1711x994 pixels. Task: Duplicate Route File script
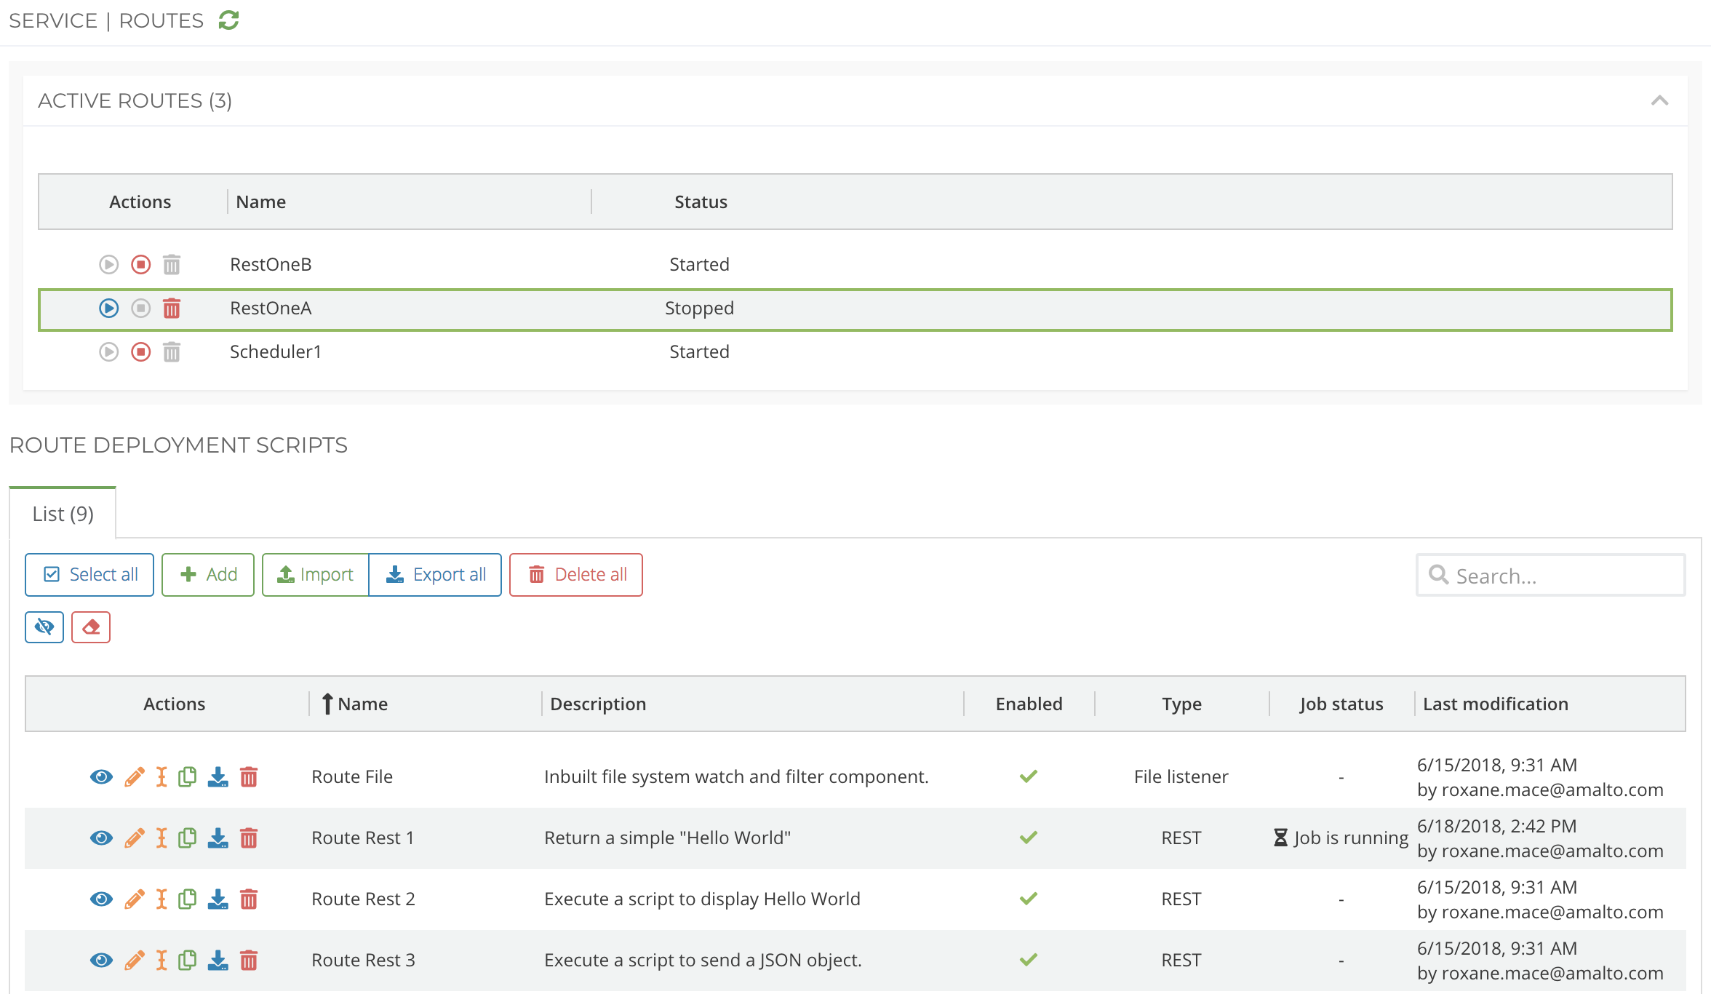[188, 777]
